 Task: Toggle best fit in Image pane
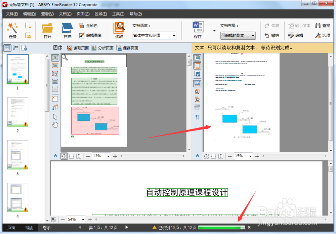click(x=64, y=156)
